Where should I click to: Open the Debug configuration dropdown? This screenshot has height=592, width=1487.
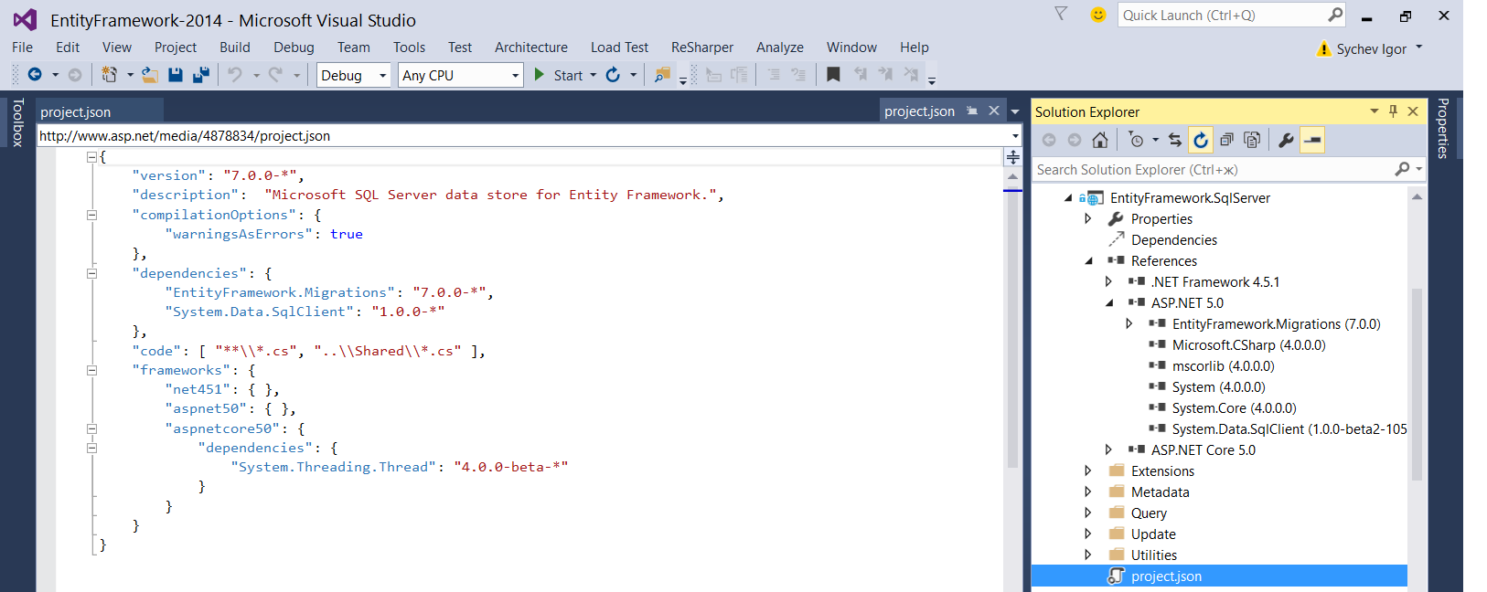point(383,76)
